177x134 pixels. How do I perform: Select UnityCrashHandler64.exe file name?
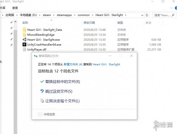point(44,44)
